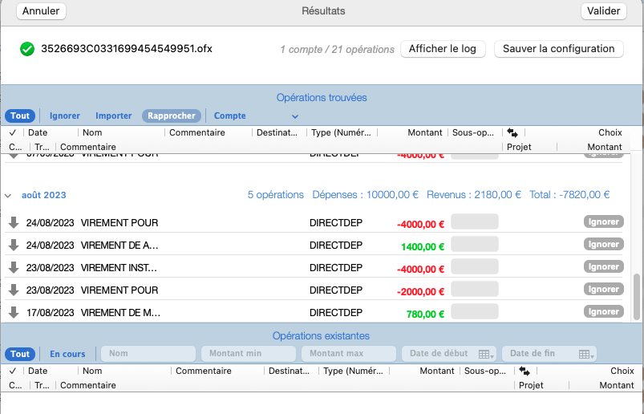The height and width of the screenshot is (414, 644).
Task: Switch to the En cours filter
Action: [67, 354]
